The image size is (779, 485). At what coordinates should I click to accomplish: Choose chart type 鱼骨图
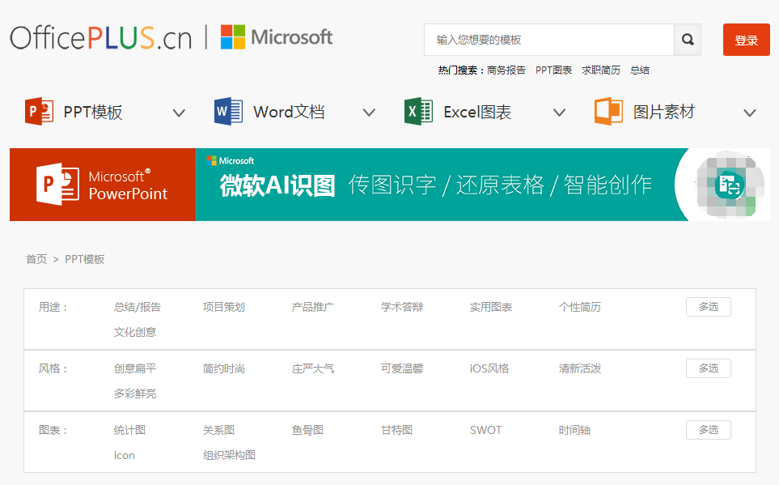click(307, 430)
